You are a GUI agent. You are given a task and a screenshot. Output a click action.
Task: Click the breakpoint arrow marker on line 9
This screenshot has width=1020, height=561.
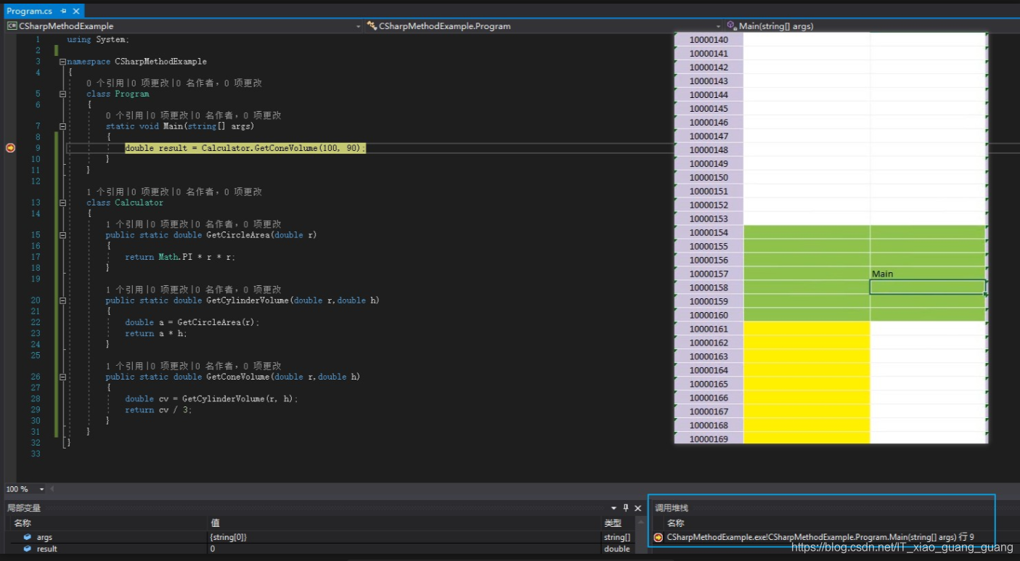10,148
